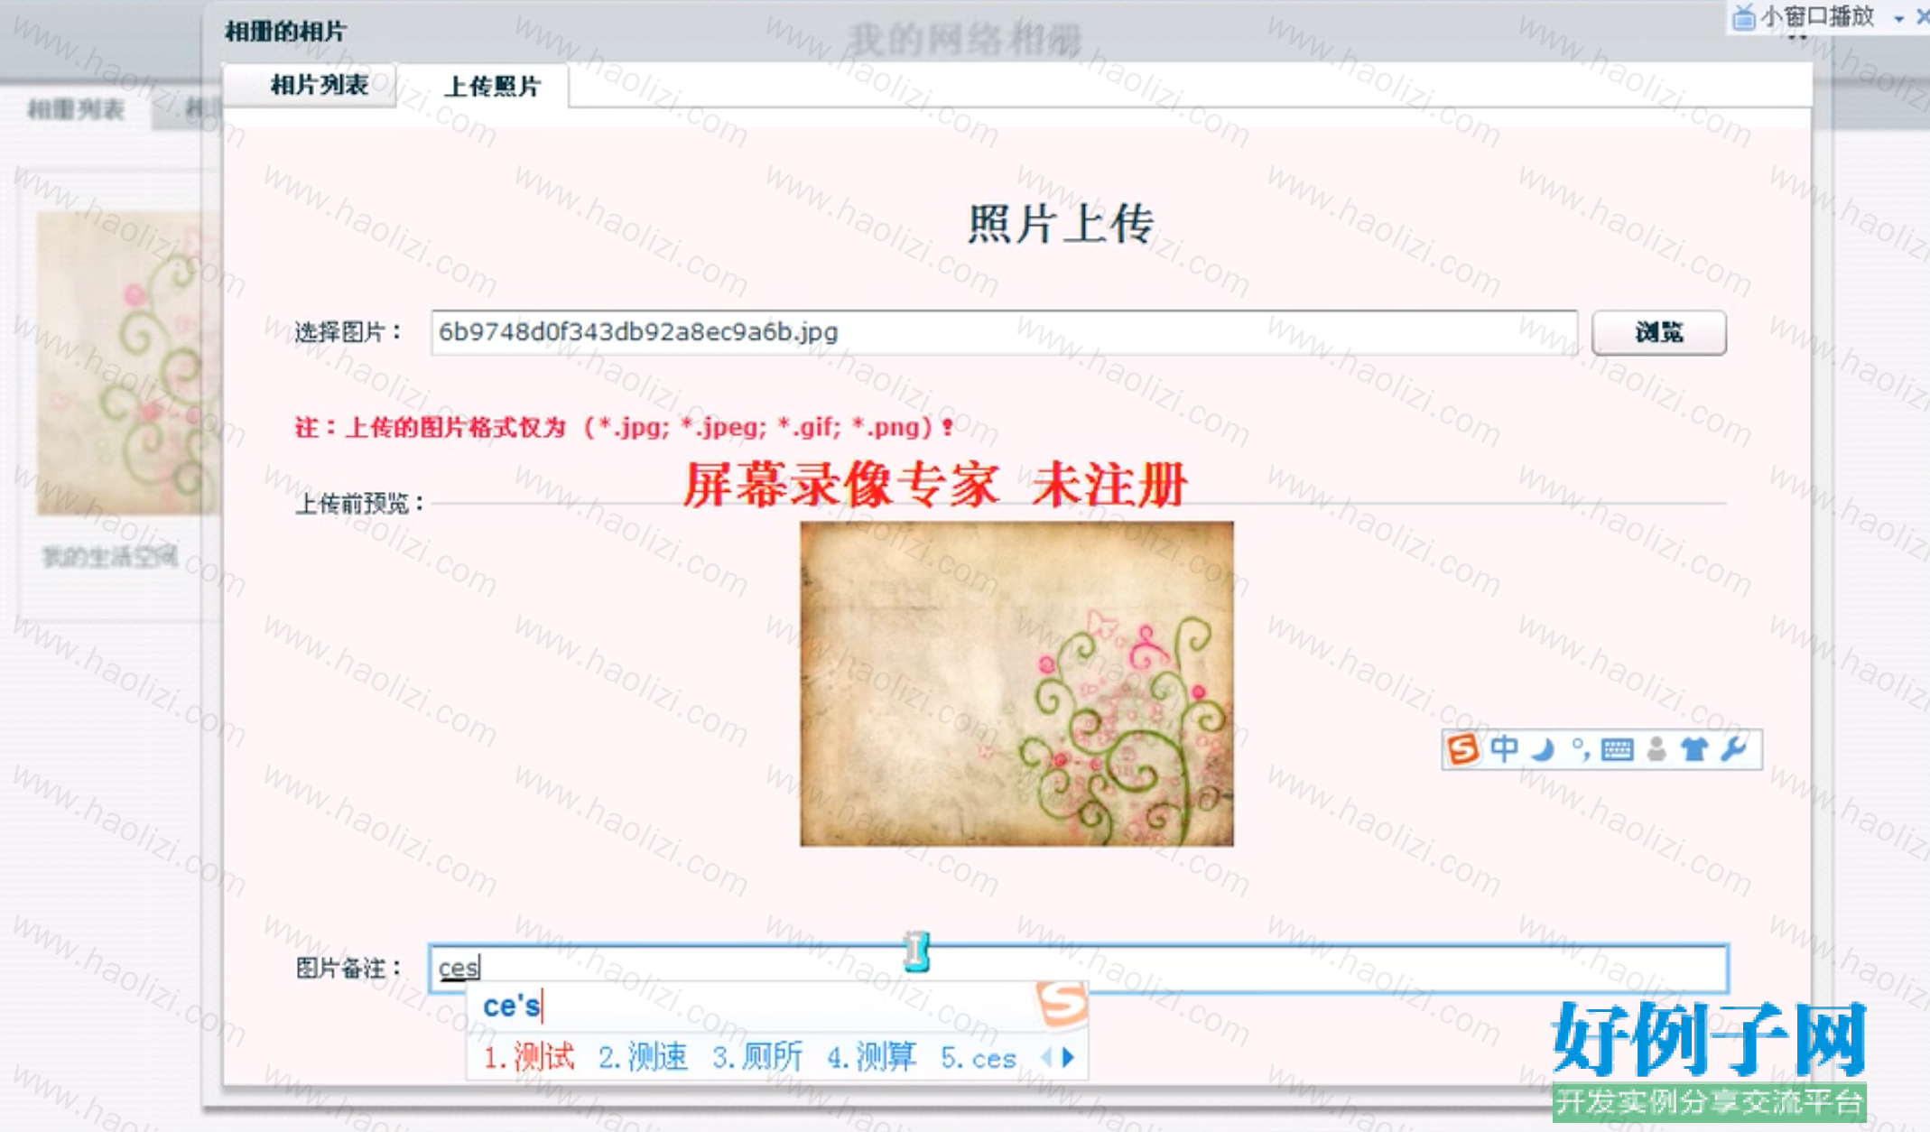Open the IME skin shirt icon

(1694, 749)
